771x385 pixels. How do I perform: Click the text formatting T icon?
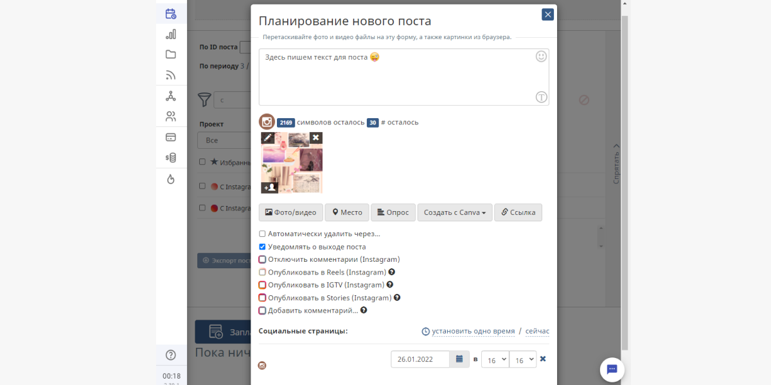[x=541, y=97]
